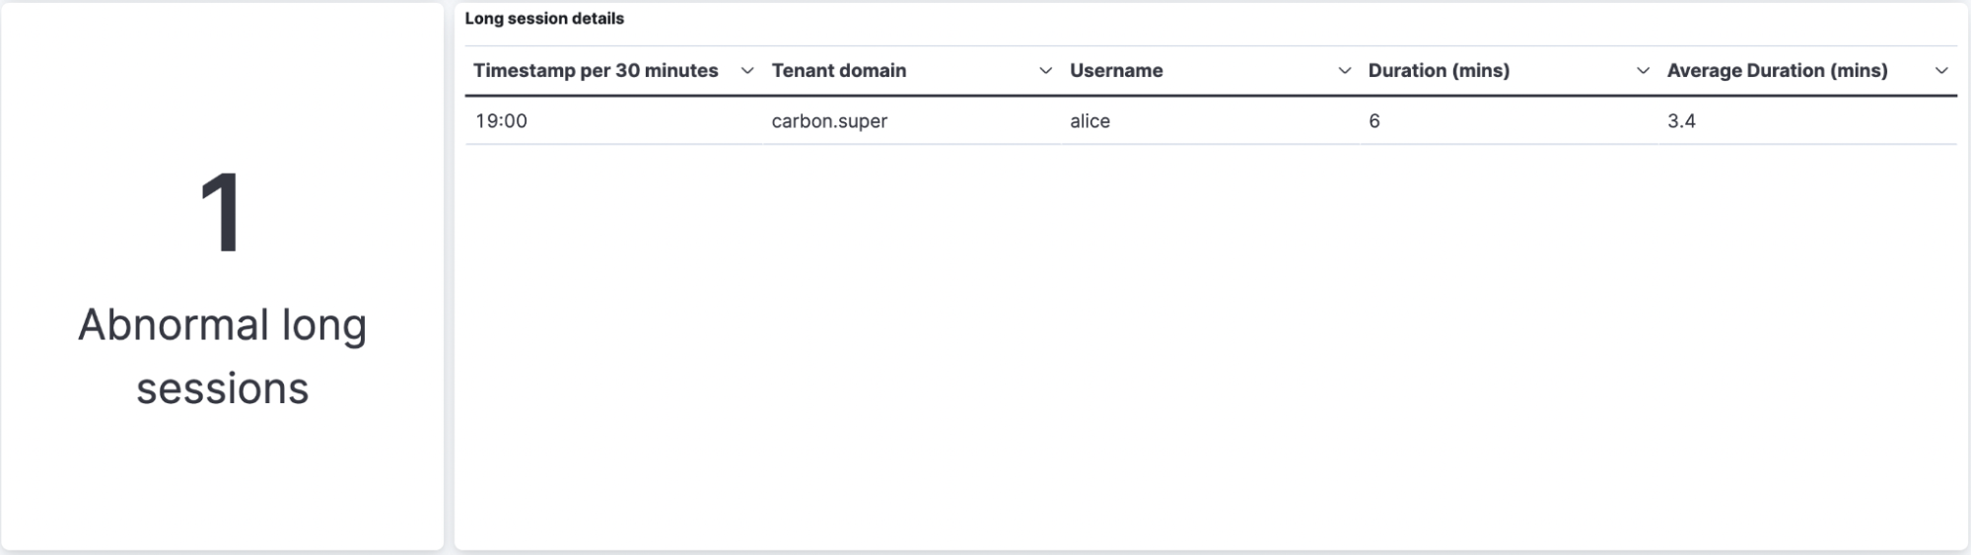Image resolution: width=1971 pixels, height=556 pixels.
Task: Click the large metric number 1
Action: coord(222,213)
